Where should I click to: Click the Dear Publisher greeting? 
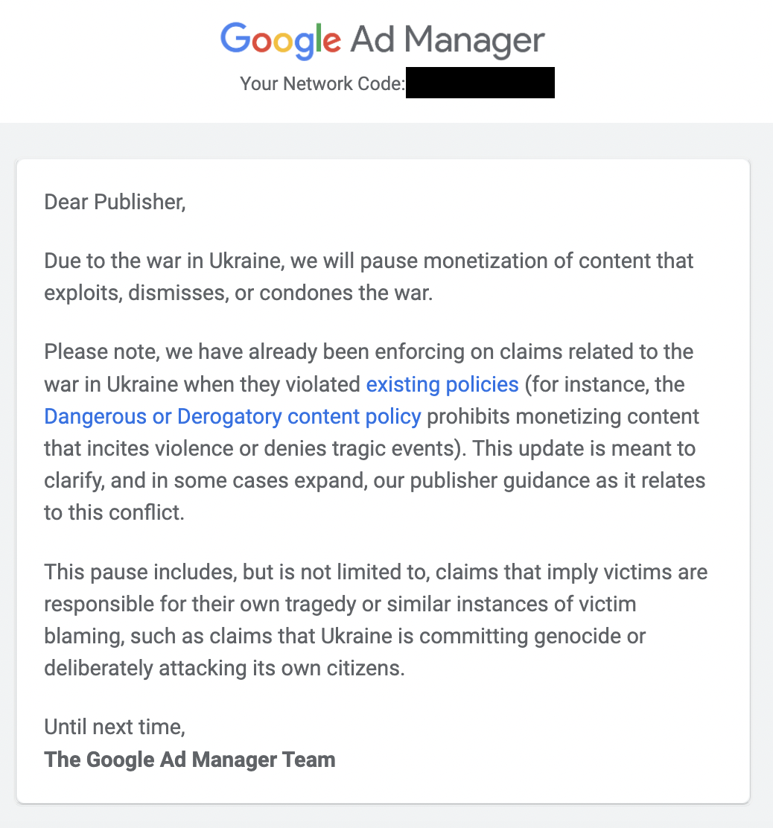click(x=115, y=203)
